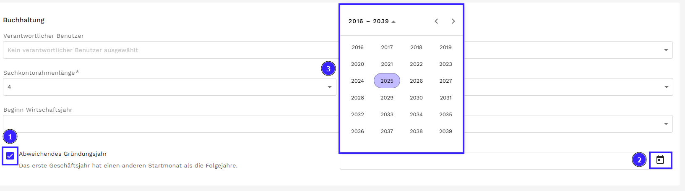Choose the year 2027
The height and width of the screenshot is (191, 685).
(x=445, y=81)
